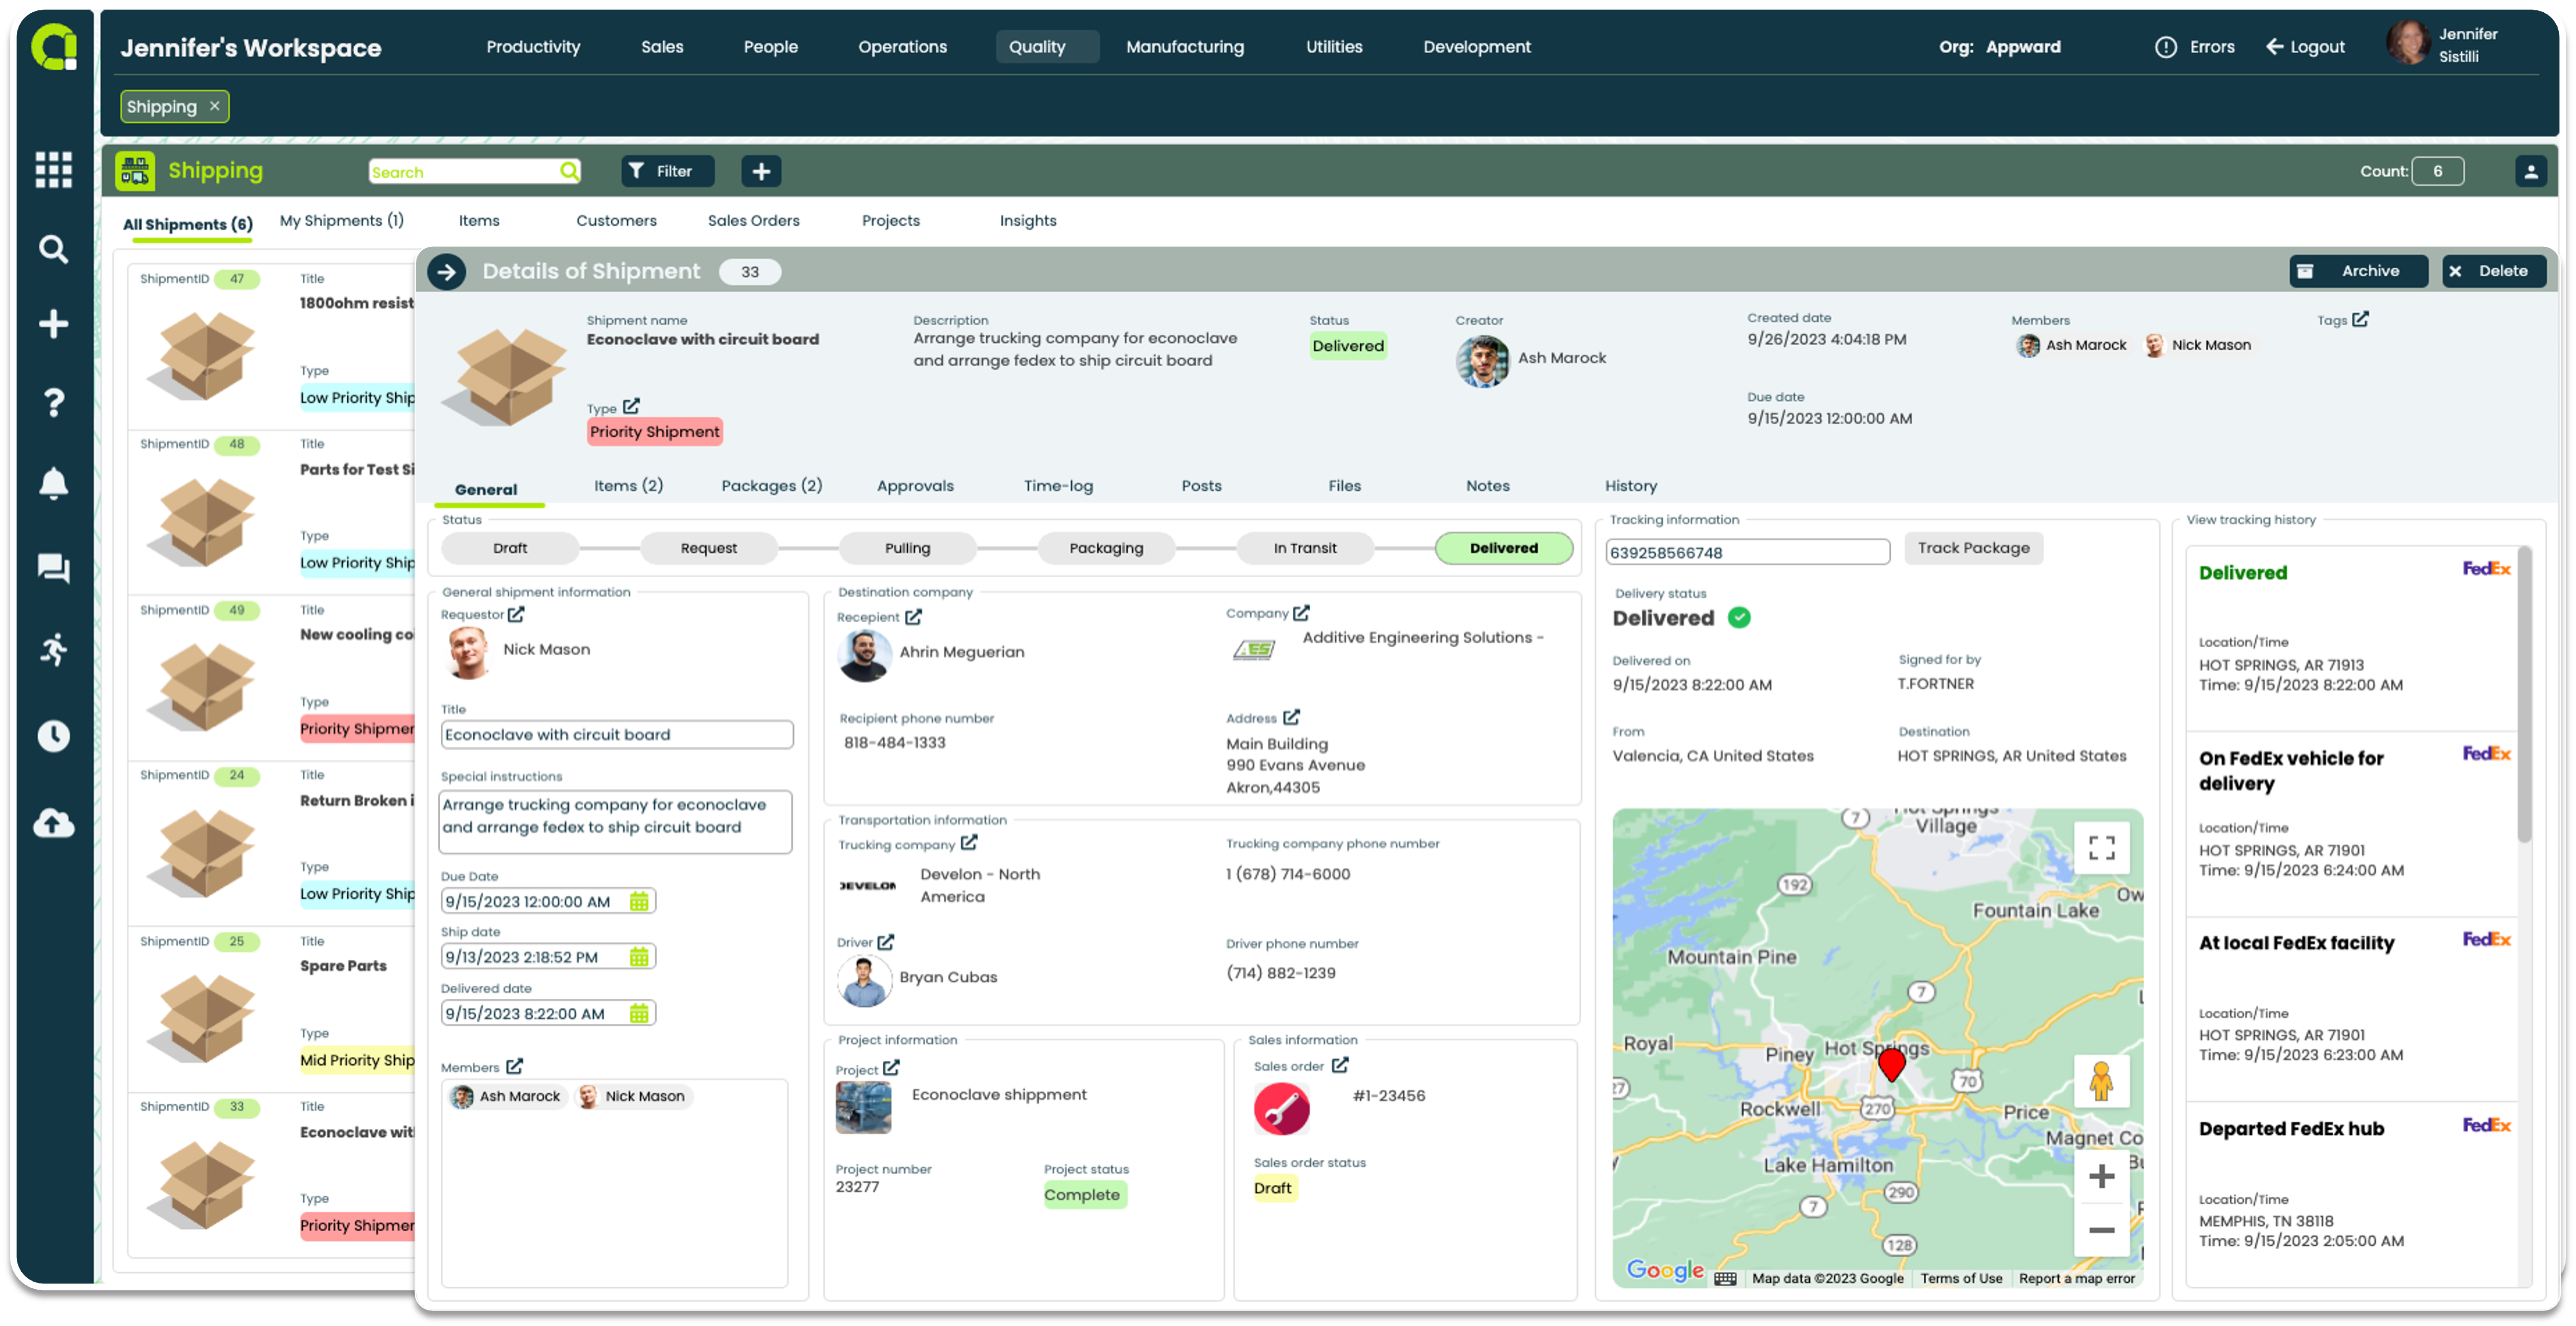Screen dimensions: 2576x1326
Task: Click the Track Package button
Action: pyautogui.click(x=1973, y=548)
